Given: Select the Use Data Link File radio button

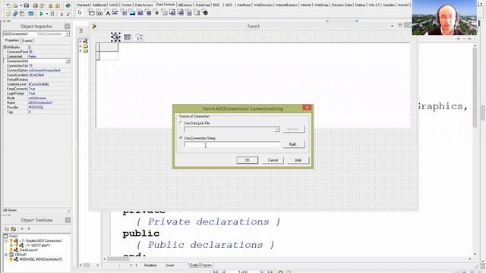Looking at the screenshot, I should [181, 123].
